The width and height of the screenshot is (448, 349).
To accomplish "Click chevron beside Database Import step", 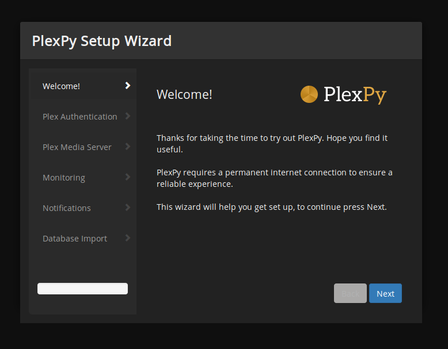I will (128, 238).
